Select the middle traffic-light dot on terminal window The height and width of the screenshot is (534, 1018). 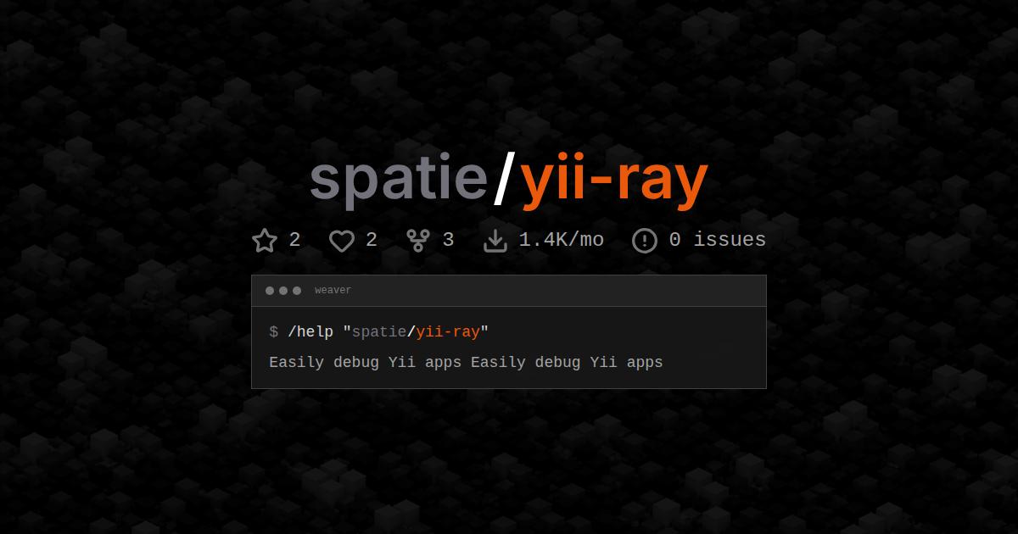tap(282, 290)
